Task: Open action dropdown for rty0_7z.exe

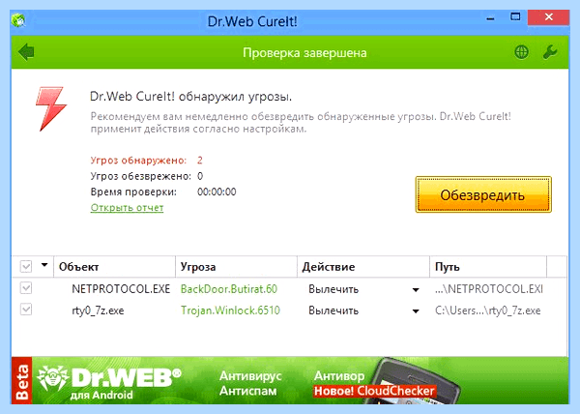Action: [x=416, y=311]
